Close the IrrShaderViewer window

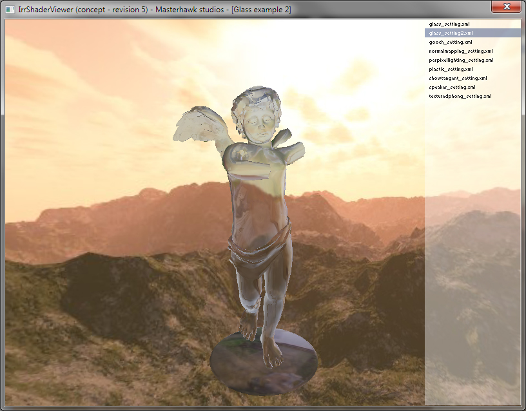[506, 7]
